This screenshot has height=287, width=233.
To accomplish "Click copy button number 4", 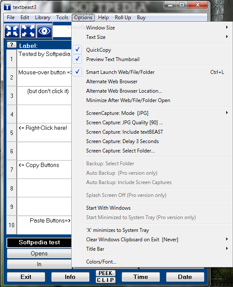I will click(12, 114).
